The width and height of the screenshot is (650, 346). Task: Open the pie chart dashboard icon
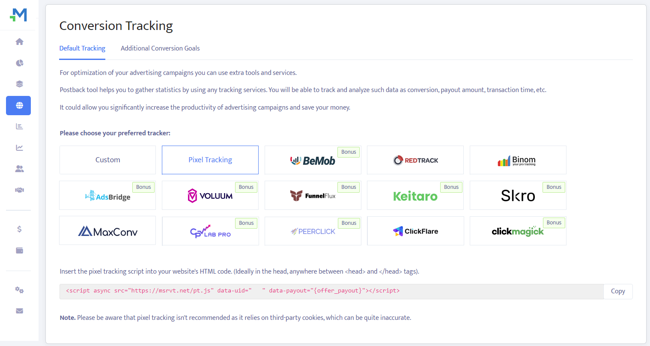pos(19,63)
